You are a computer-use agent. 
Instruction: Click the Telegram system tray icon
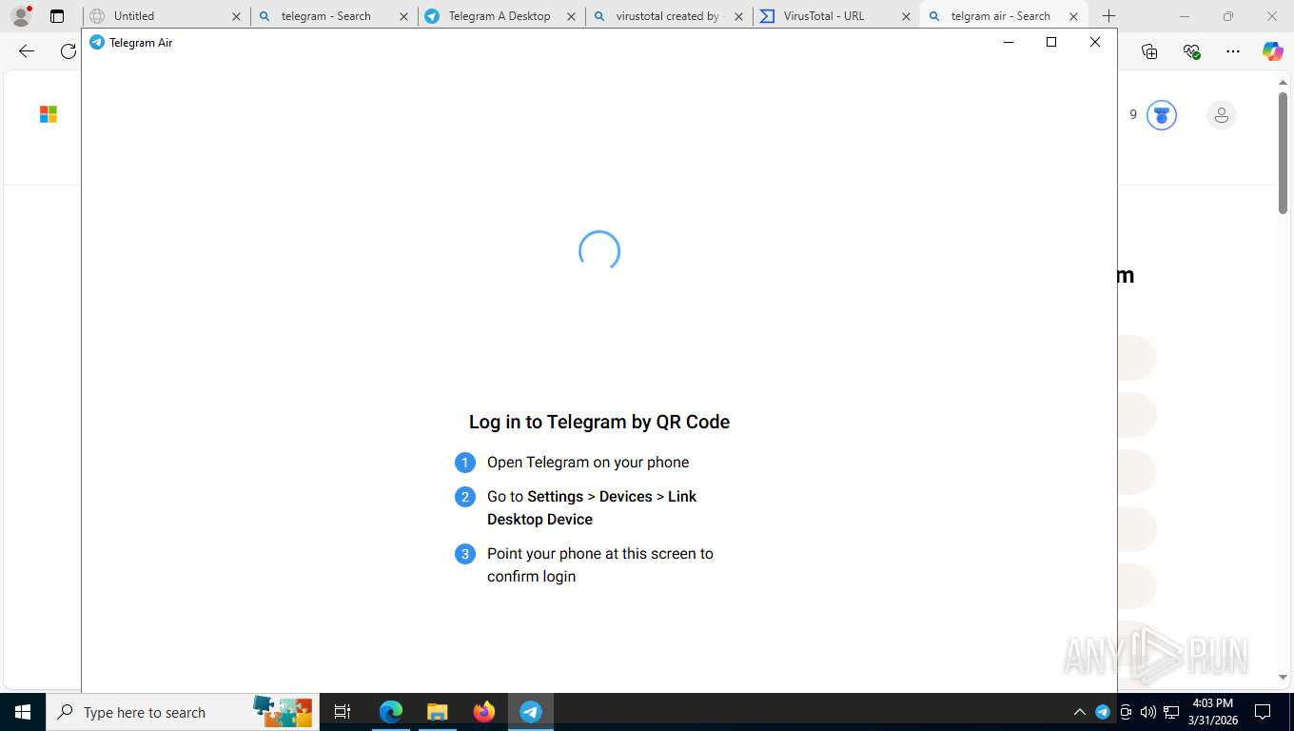(x=1103, y=712)
